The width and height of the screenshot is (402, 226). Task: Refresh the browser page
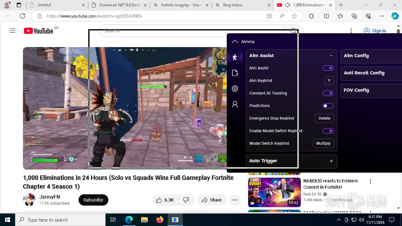click(23, 16)
